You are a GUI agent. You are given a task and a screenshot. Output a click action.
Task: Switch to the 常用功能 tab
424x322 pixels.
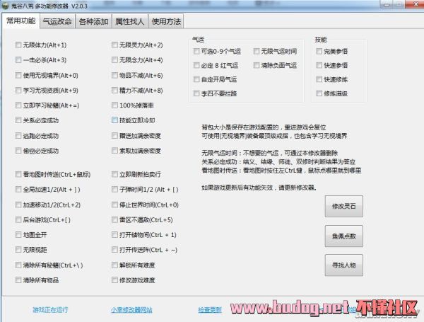coord(21,21)
